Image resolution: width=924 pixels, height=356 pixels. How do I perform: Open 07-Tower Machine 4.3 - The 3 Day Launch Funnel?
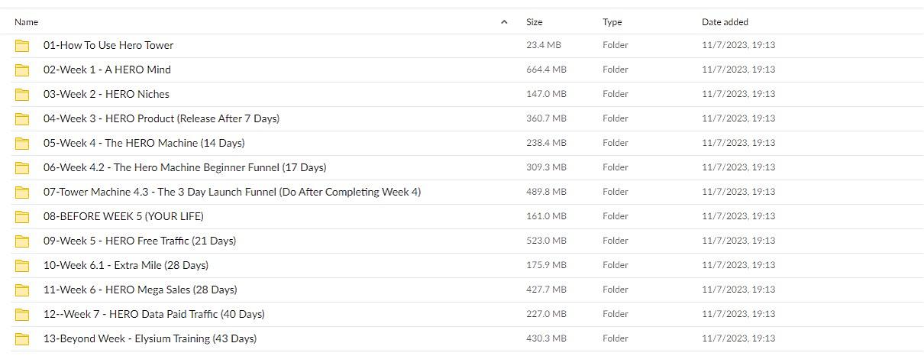click(x=232, y=192)
